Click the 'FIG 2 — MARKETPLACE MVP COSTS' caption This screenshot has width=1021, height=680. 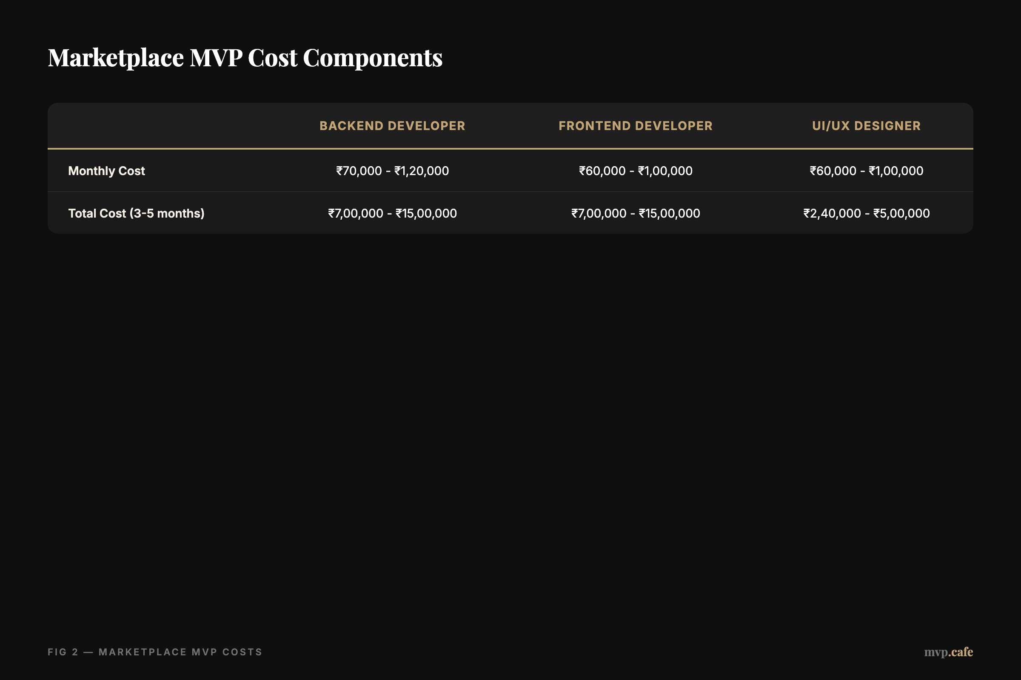click(x=155, y=652)
